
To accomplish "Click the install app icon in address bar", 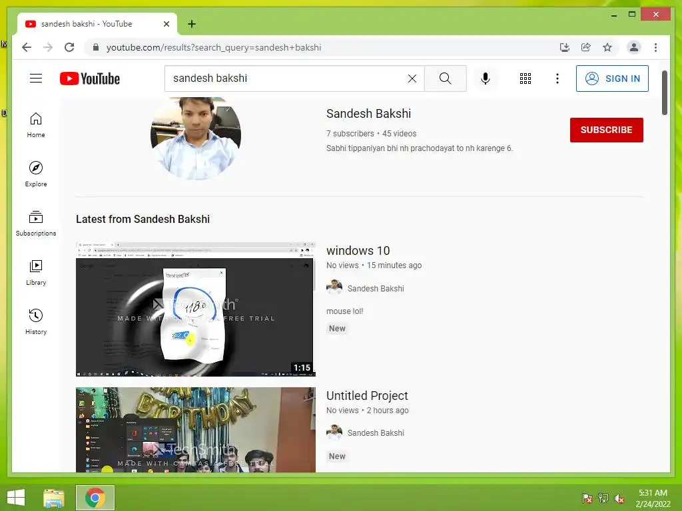I will (x=565, y=47).
